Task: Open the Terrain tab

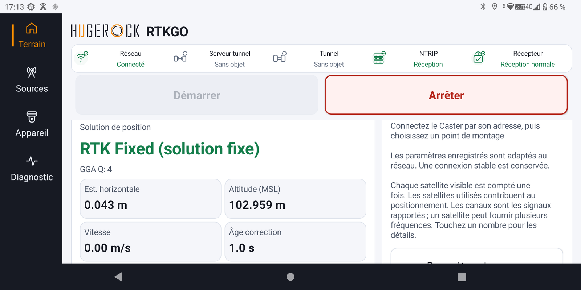Action: pyautogui.click(x=32, y=36)
